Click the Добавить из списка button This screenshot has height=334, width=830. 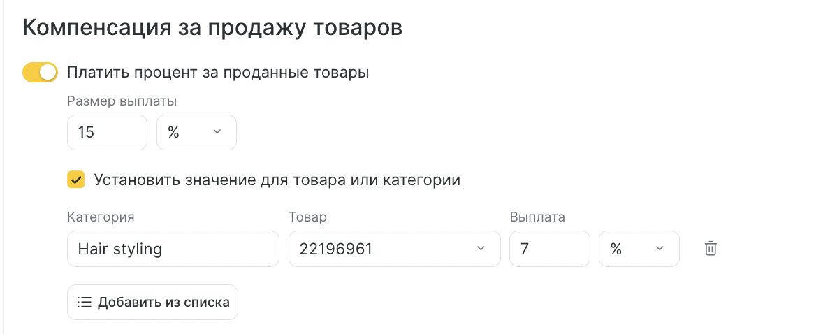152,303
